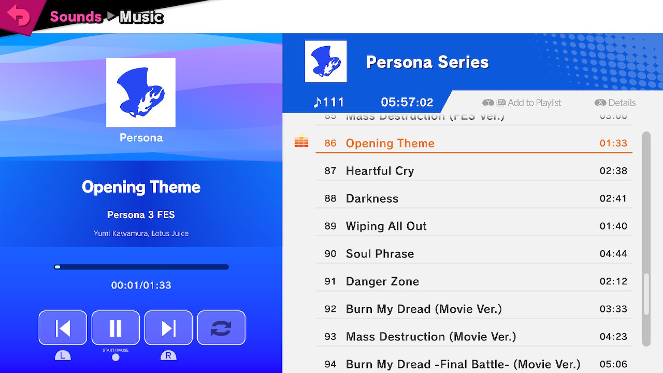Play track 90 Soul Phrase
The image size is (663, 373).
(x=474, y=253)
